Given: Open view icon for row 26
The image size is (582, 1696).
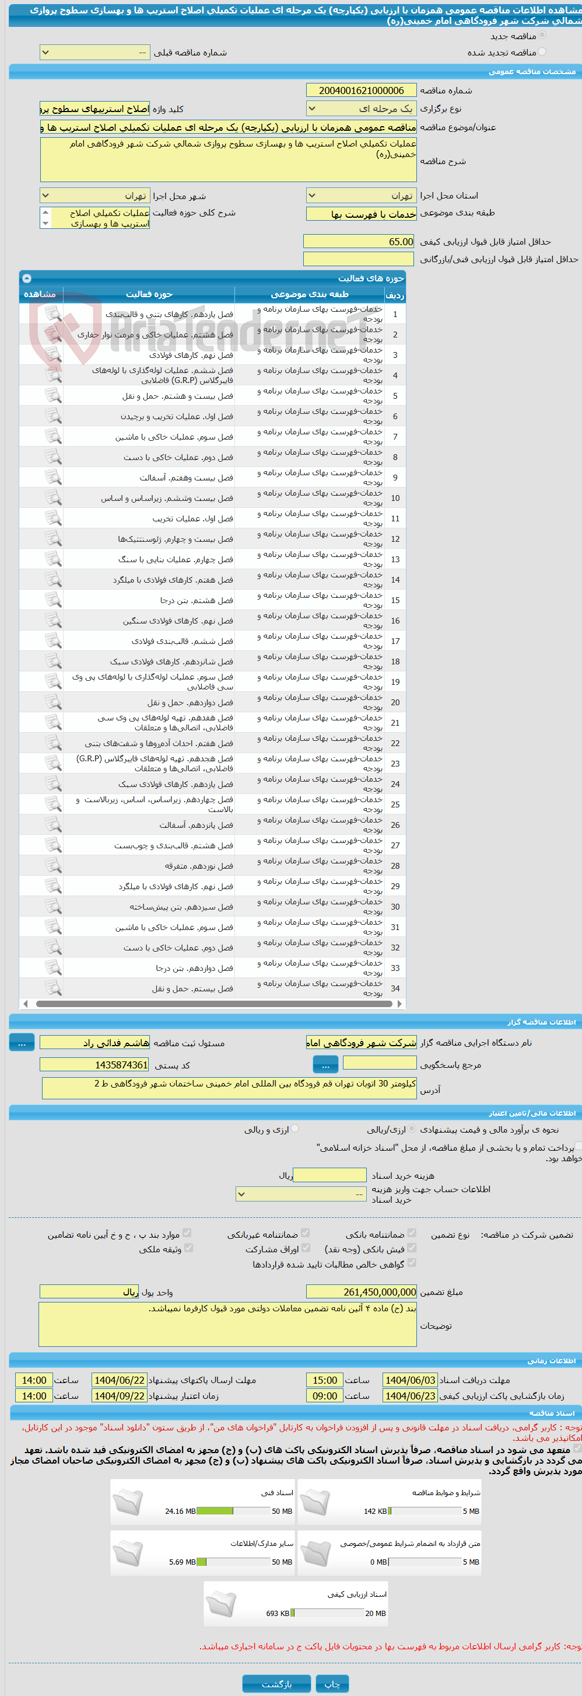Looking at the screenshot, I should coord(53,824).
